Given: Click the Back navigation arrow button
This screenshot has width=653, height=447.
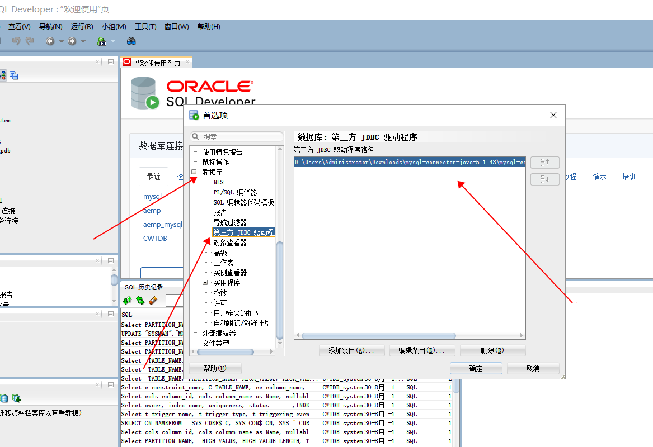Looking at the screenshot, I should (x=50, y=41).
